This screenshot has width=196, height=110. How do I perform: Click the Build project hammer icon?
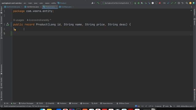[98, 3]
